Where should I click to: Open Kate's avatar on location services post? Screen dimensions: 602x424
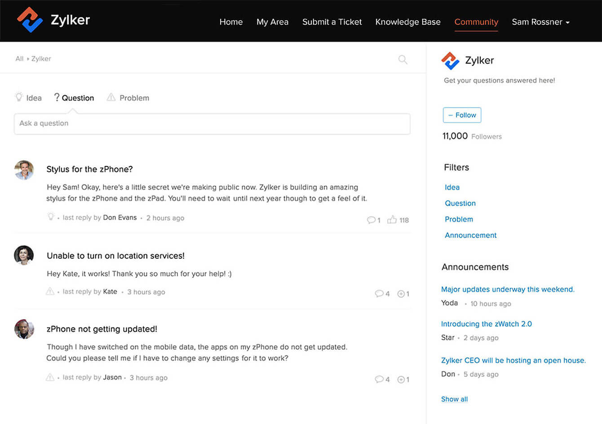pyautogui.click(x=24, y=255)
